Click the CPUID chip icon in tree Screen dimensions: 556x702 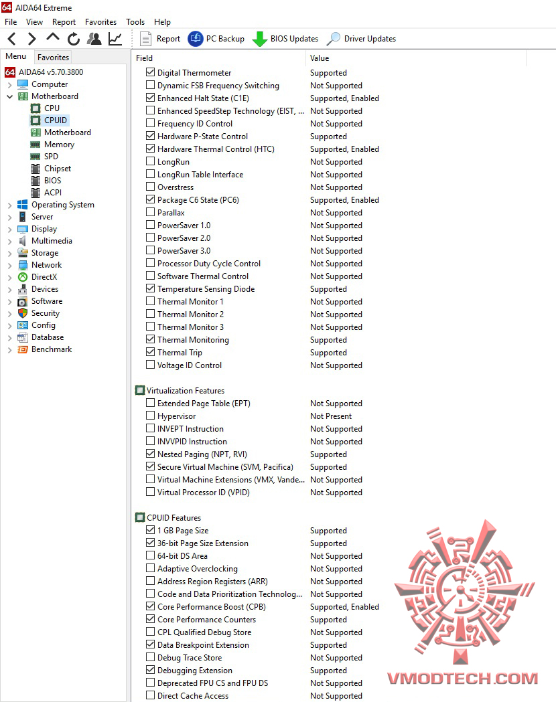(36, 120)
